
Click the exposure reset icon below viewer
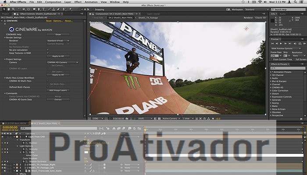click(x=213, y=119)
